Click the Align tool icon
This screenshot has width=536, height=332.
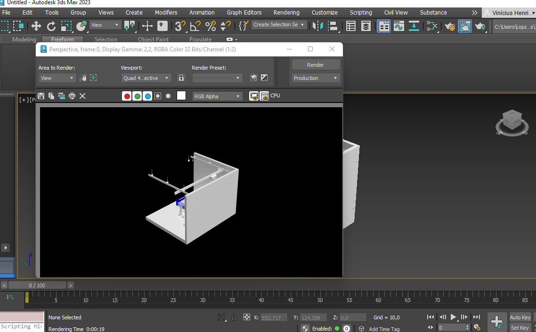[x=333, y=26]
